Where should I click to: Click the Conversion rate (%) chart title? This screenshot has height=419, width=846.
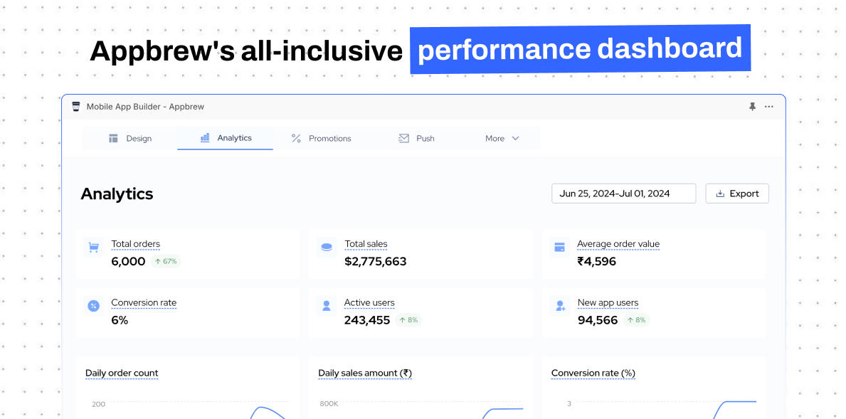[x=593, y=373]
